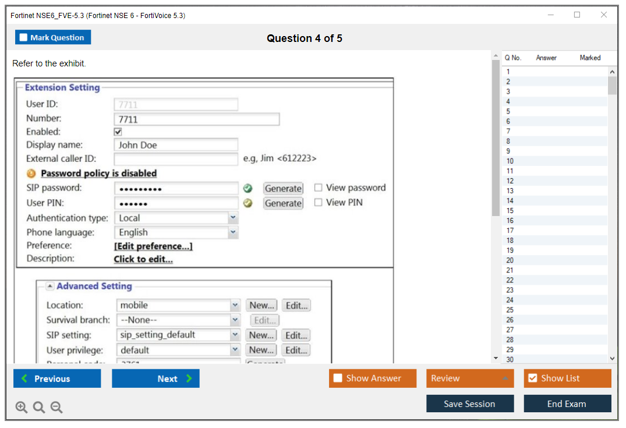Open the Phone language dropdown
Image resolution: width=626 pixels, height=428 pixels.
233,232
